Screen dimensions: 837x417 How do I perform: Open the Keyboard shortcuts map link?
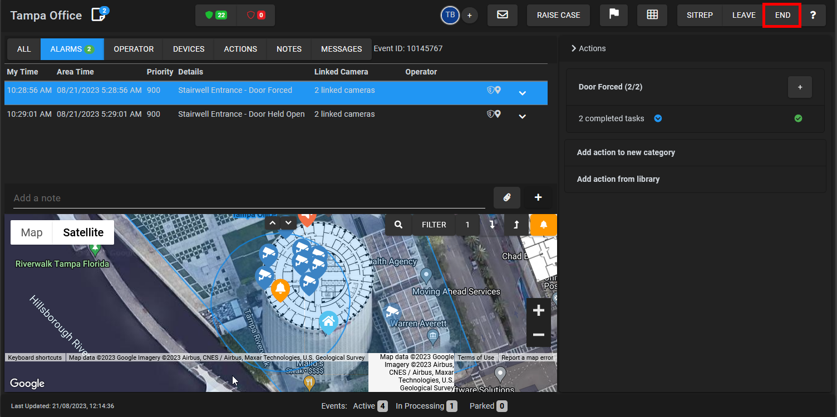pos(35,358)
